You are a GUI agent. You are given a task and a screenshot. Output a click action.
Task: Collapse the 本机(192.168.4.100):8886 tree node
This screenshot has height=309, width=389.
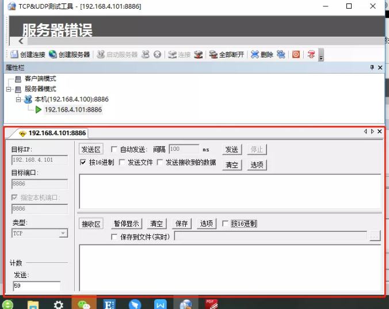(x=18, y=100)
